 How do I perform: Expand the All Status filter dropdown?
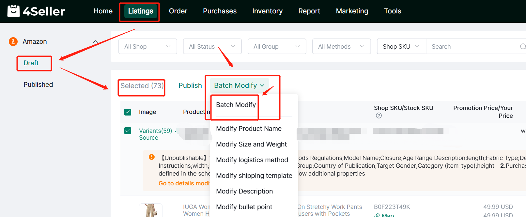click(x=212, y=47)
